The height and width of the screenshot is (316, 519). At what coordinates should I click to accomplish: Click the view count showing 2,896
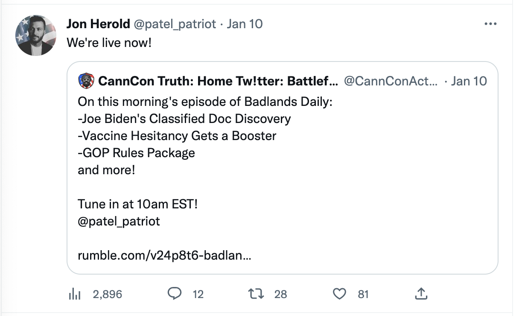(x=108, y=294)
